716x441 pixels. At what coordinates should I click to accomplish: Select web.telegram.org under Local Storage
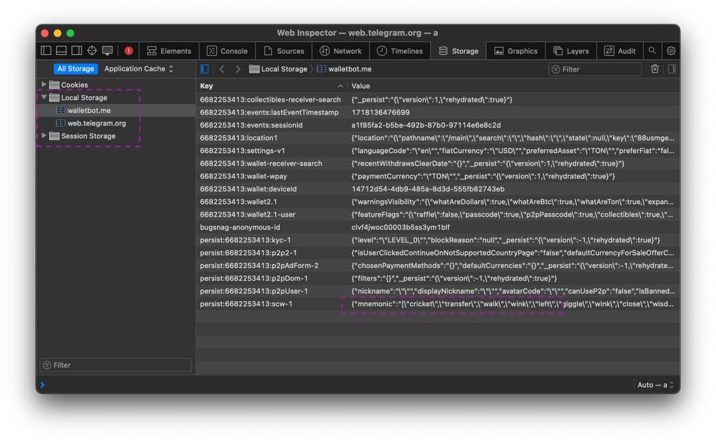click(x=91, y=123)
